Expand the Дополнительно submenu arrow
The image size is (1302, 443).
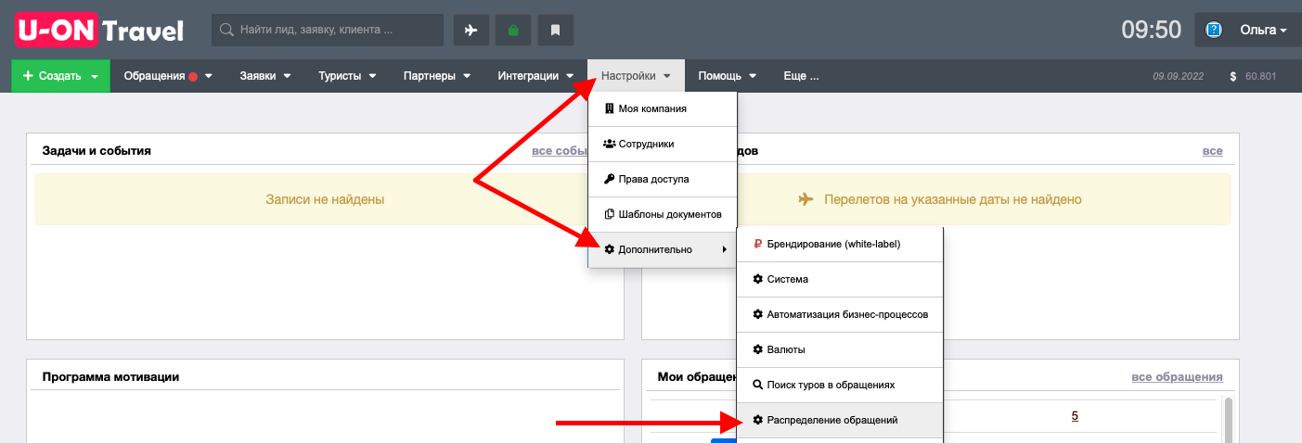click(724, 249)
